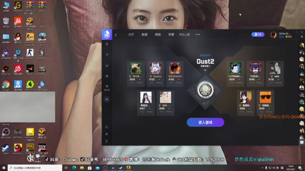The height and width of the screenshot is (171, 305).
Task: Open the Windows Start menu
Action: 4,168
